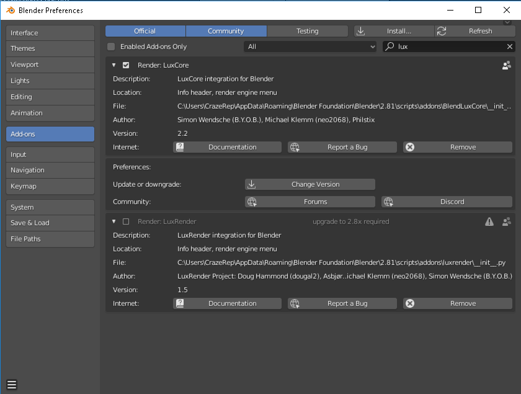Open LuxRender Documentation
Screen dimensions: 521x394
tap(227, 303)
